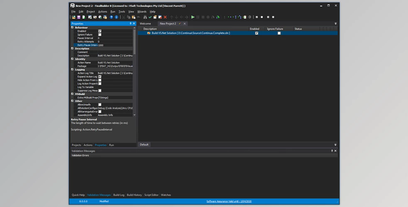Switch to the Actions panel tab
Screen dimensions: 408x207
(x=88, y=145)
